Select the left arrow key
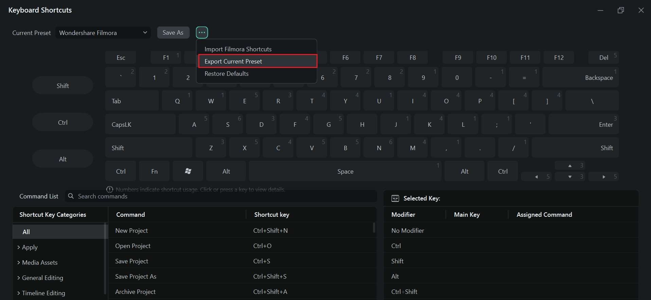 point(536,177)
